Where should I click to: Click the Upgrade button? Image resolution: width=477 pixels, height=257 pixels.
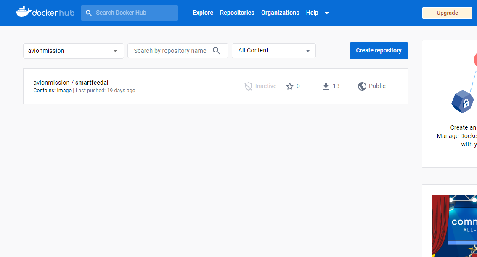click(x=447, y=13)
